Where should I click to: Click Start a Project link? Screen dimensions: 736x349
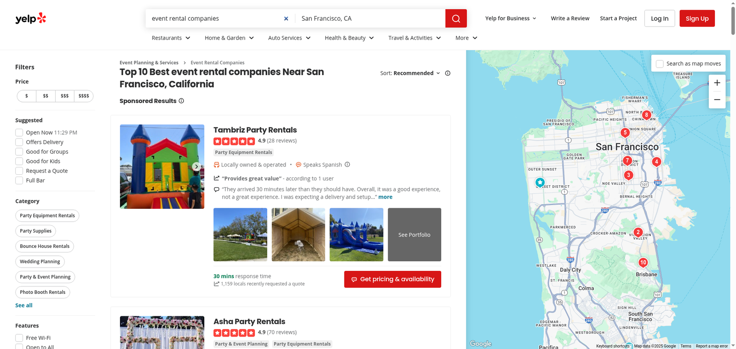coord(618,18)
